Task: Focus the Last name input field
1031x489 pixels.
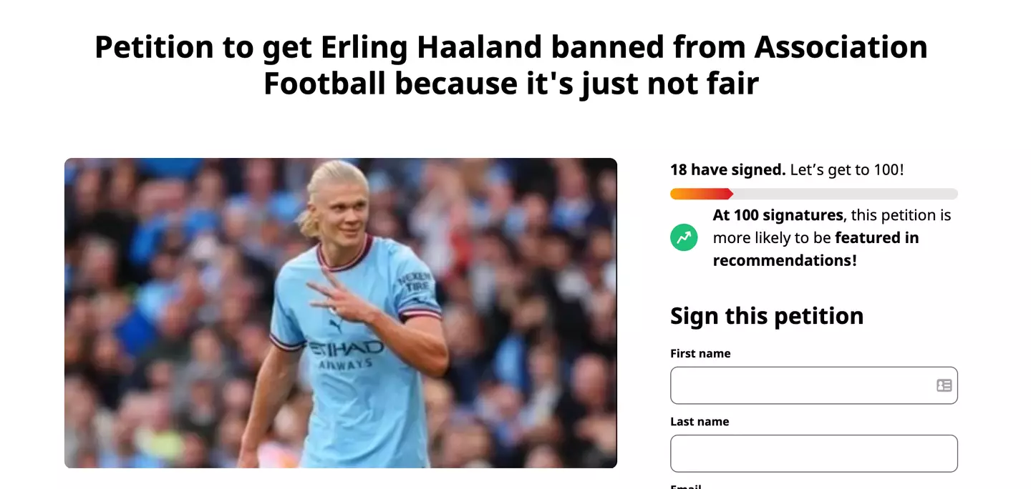Action: (814, 453)
